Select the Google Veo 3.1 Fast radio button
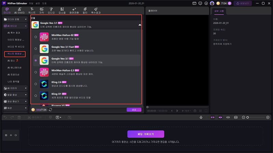 click(36, 49)
